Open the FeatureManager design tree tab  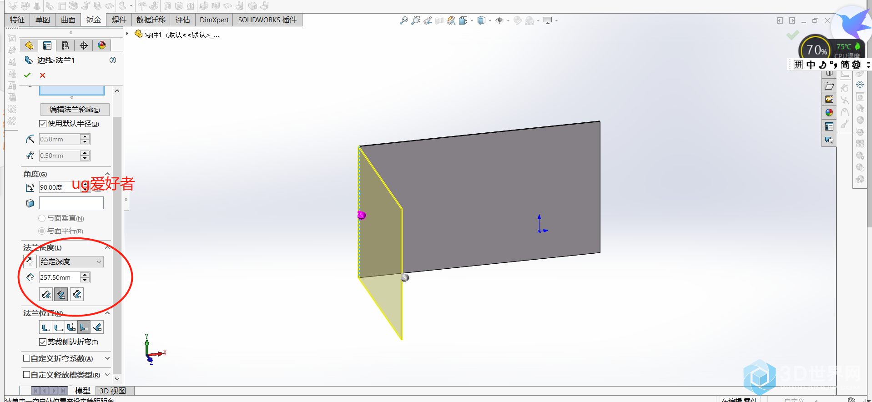[29, 45]
